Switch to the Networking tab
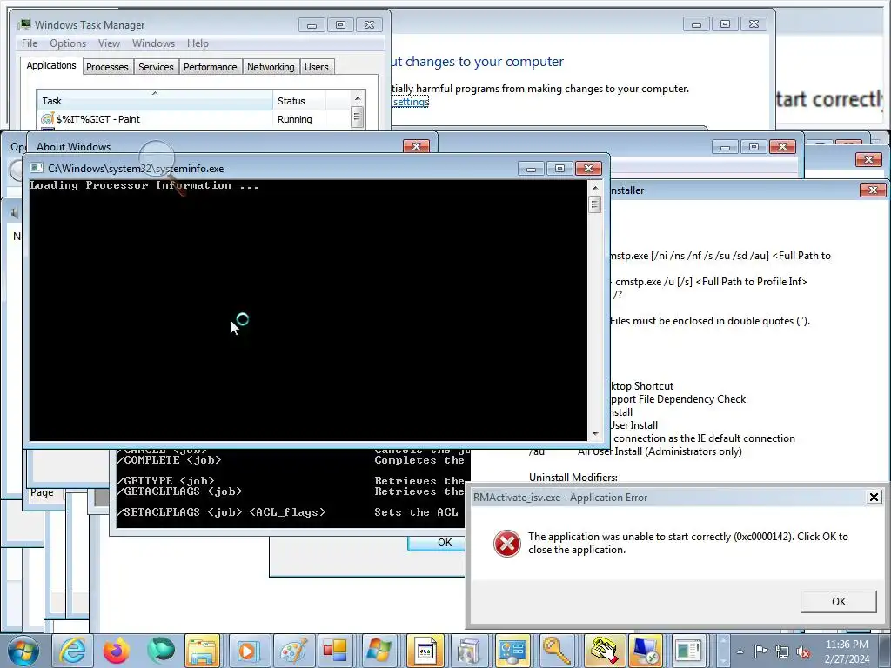The width and height of the screenshot is (891, 668). (271, 67)
